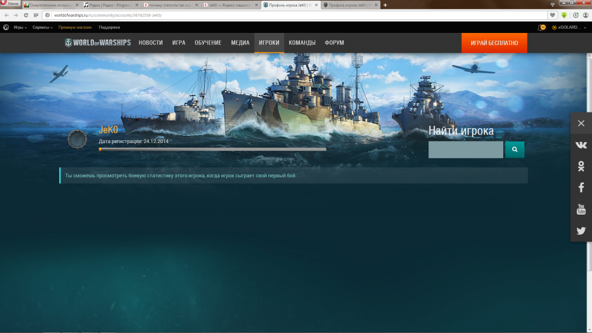Click the Дата регистрации text
Image resolution: width=592 pixels, height=333 pixels.
click(134, 141)
